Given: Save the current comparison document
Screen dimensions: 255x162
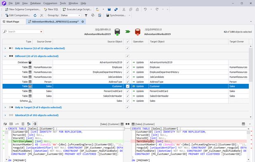Looking at the screenshot, I should [x=109, y=9].
